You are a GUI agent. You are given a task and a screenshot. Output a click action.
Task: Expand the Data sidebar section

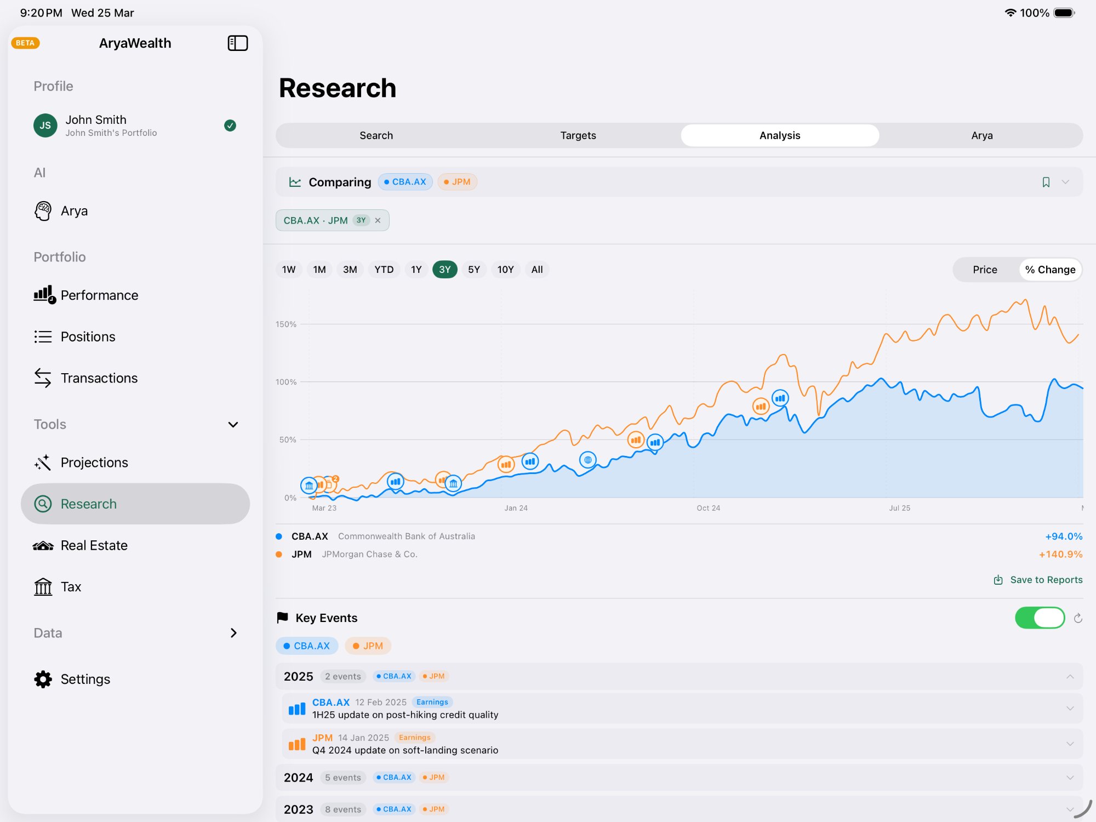[x=233, y=633]
